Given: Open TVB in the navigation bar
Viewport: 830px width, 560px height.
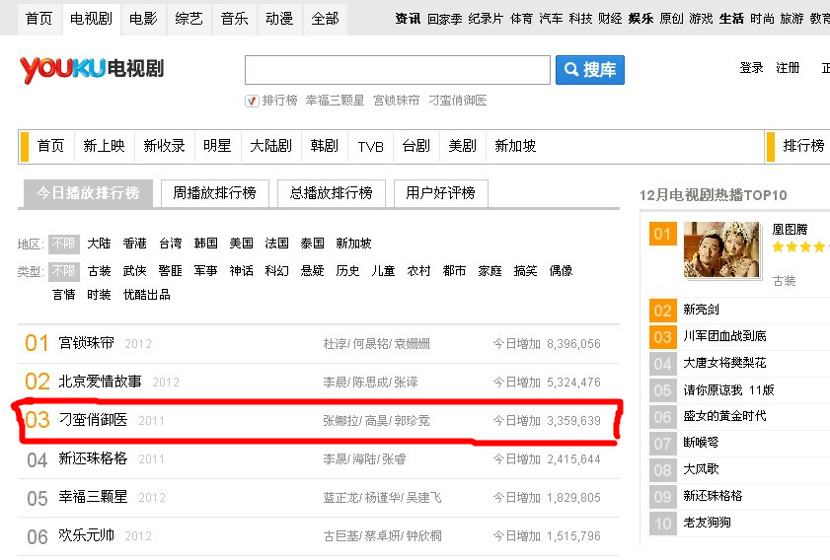Looking at the screenshot, I should coord(370,147).
